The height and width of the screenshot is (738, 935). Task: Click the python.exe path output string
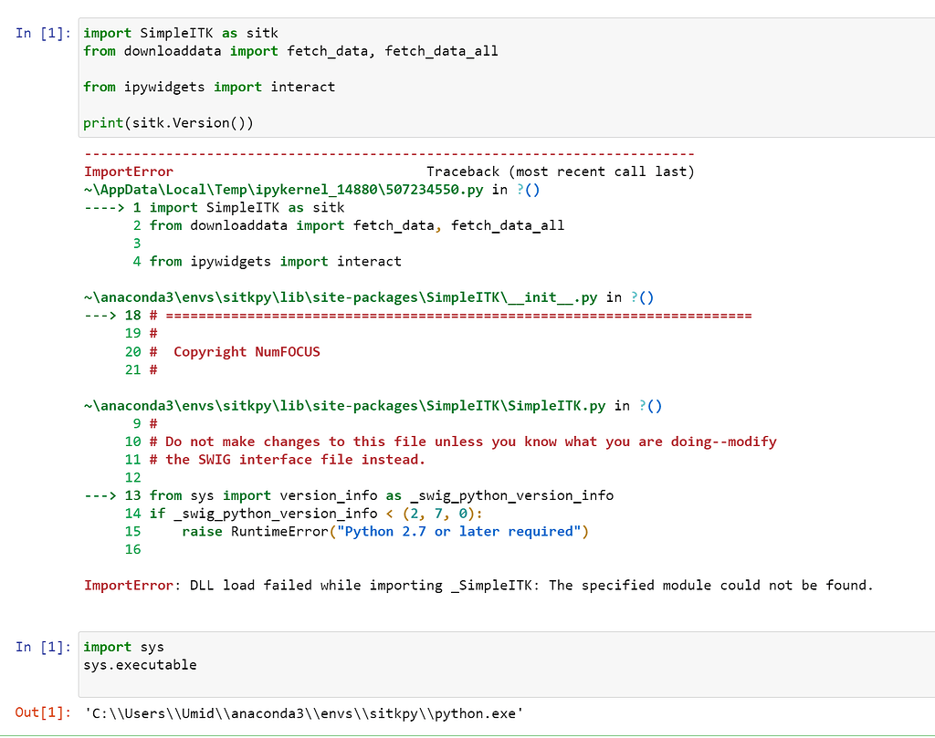(x=302, y=712)
